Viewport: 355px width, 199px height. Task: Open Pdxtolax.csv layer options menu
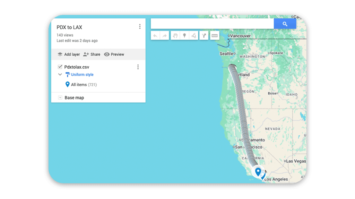tap(138, 67)
